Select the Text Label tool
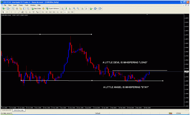The width and height of the screenshot is (190, 115). (33, 12)
